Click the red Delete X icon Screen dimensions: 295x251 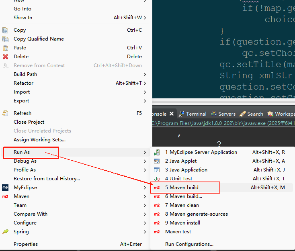(5, 57)
